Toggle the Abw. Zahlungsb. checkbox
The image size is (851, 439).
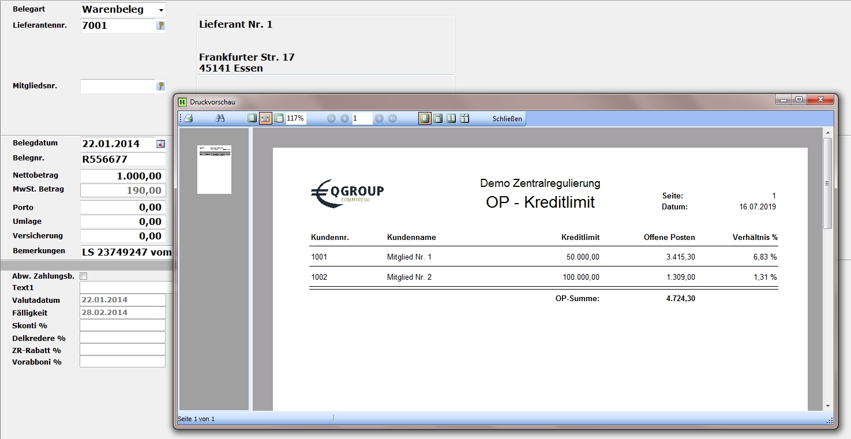click(x=83, y=276)
